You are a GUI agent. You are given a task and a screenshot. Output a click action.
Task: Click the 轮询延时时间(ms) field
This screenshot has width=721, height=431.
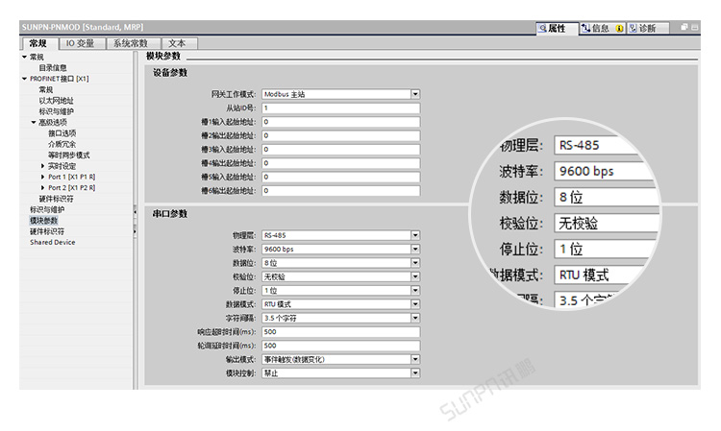[x=340, y=346]
